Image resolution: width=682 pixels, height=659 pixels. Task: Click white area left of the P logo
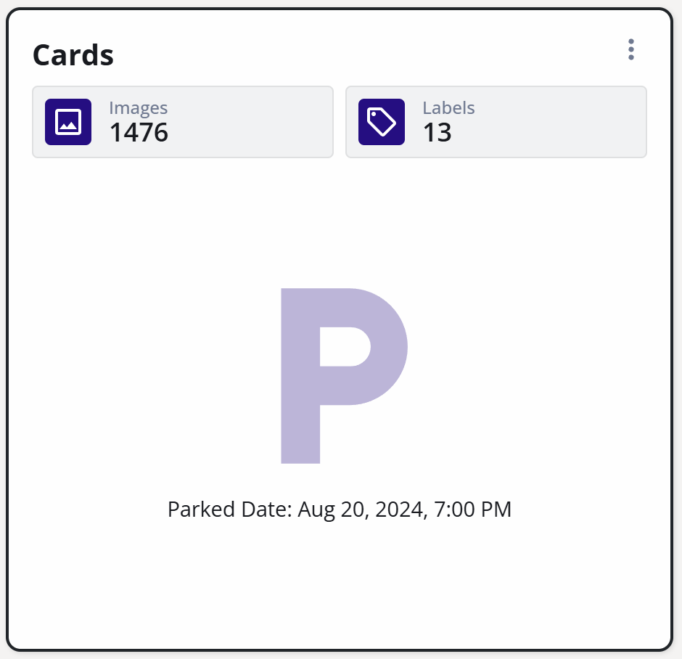point(145,374)
